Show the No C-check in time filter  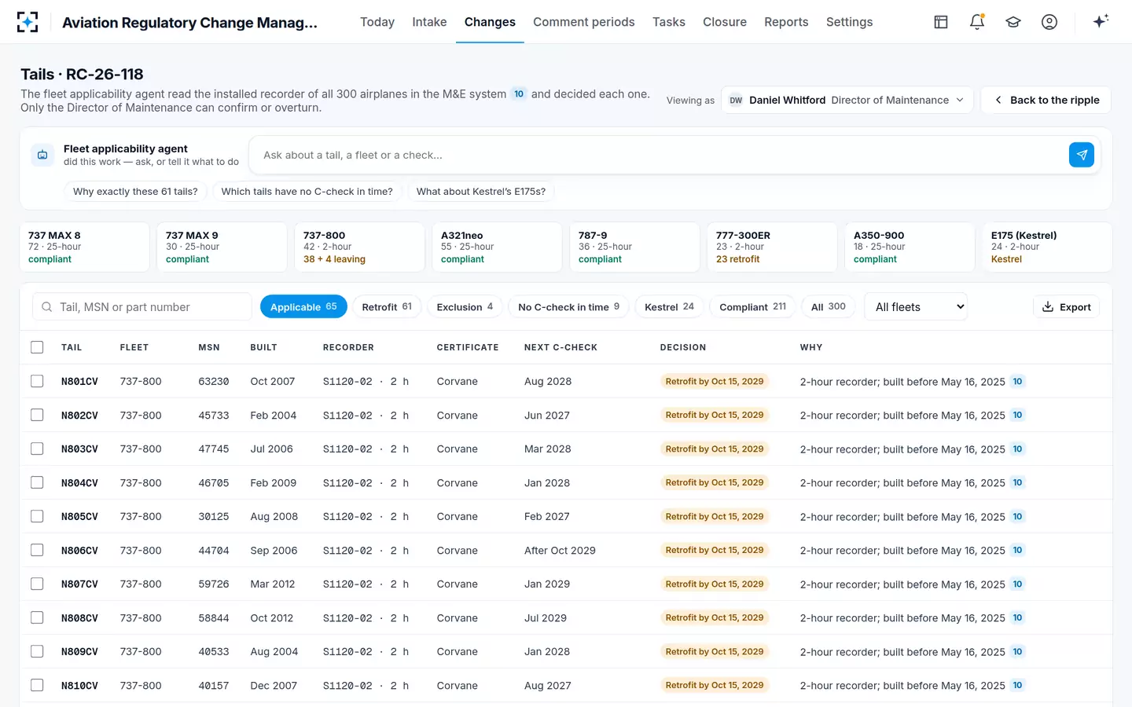568,307
